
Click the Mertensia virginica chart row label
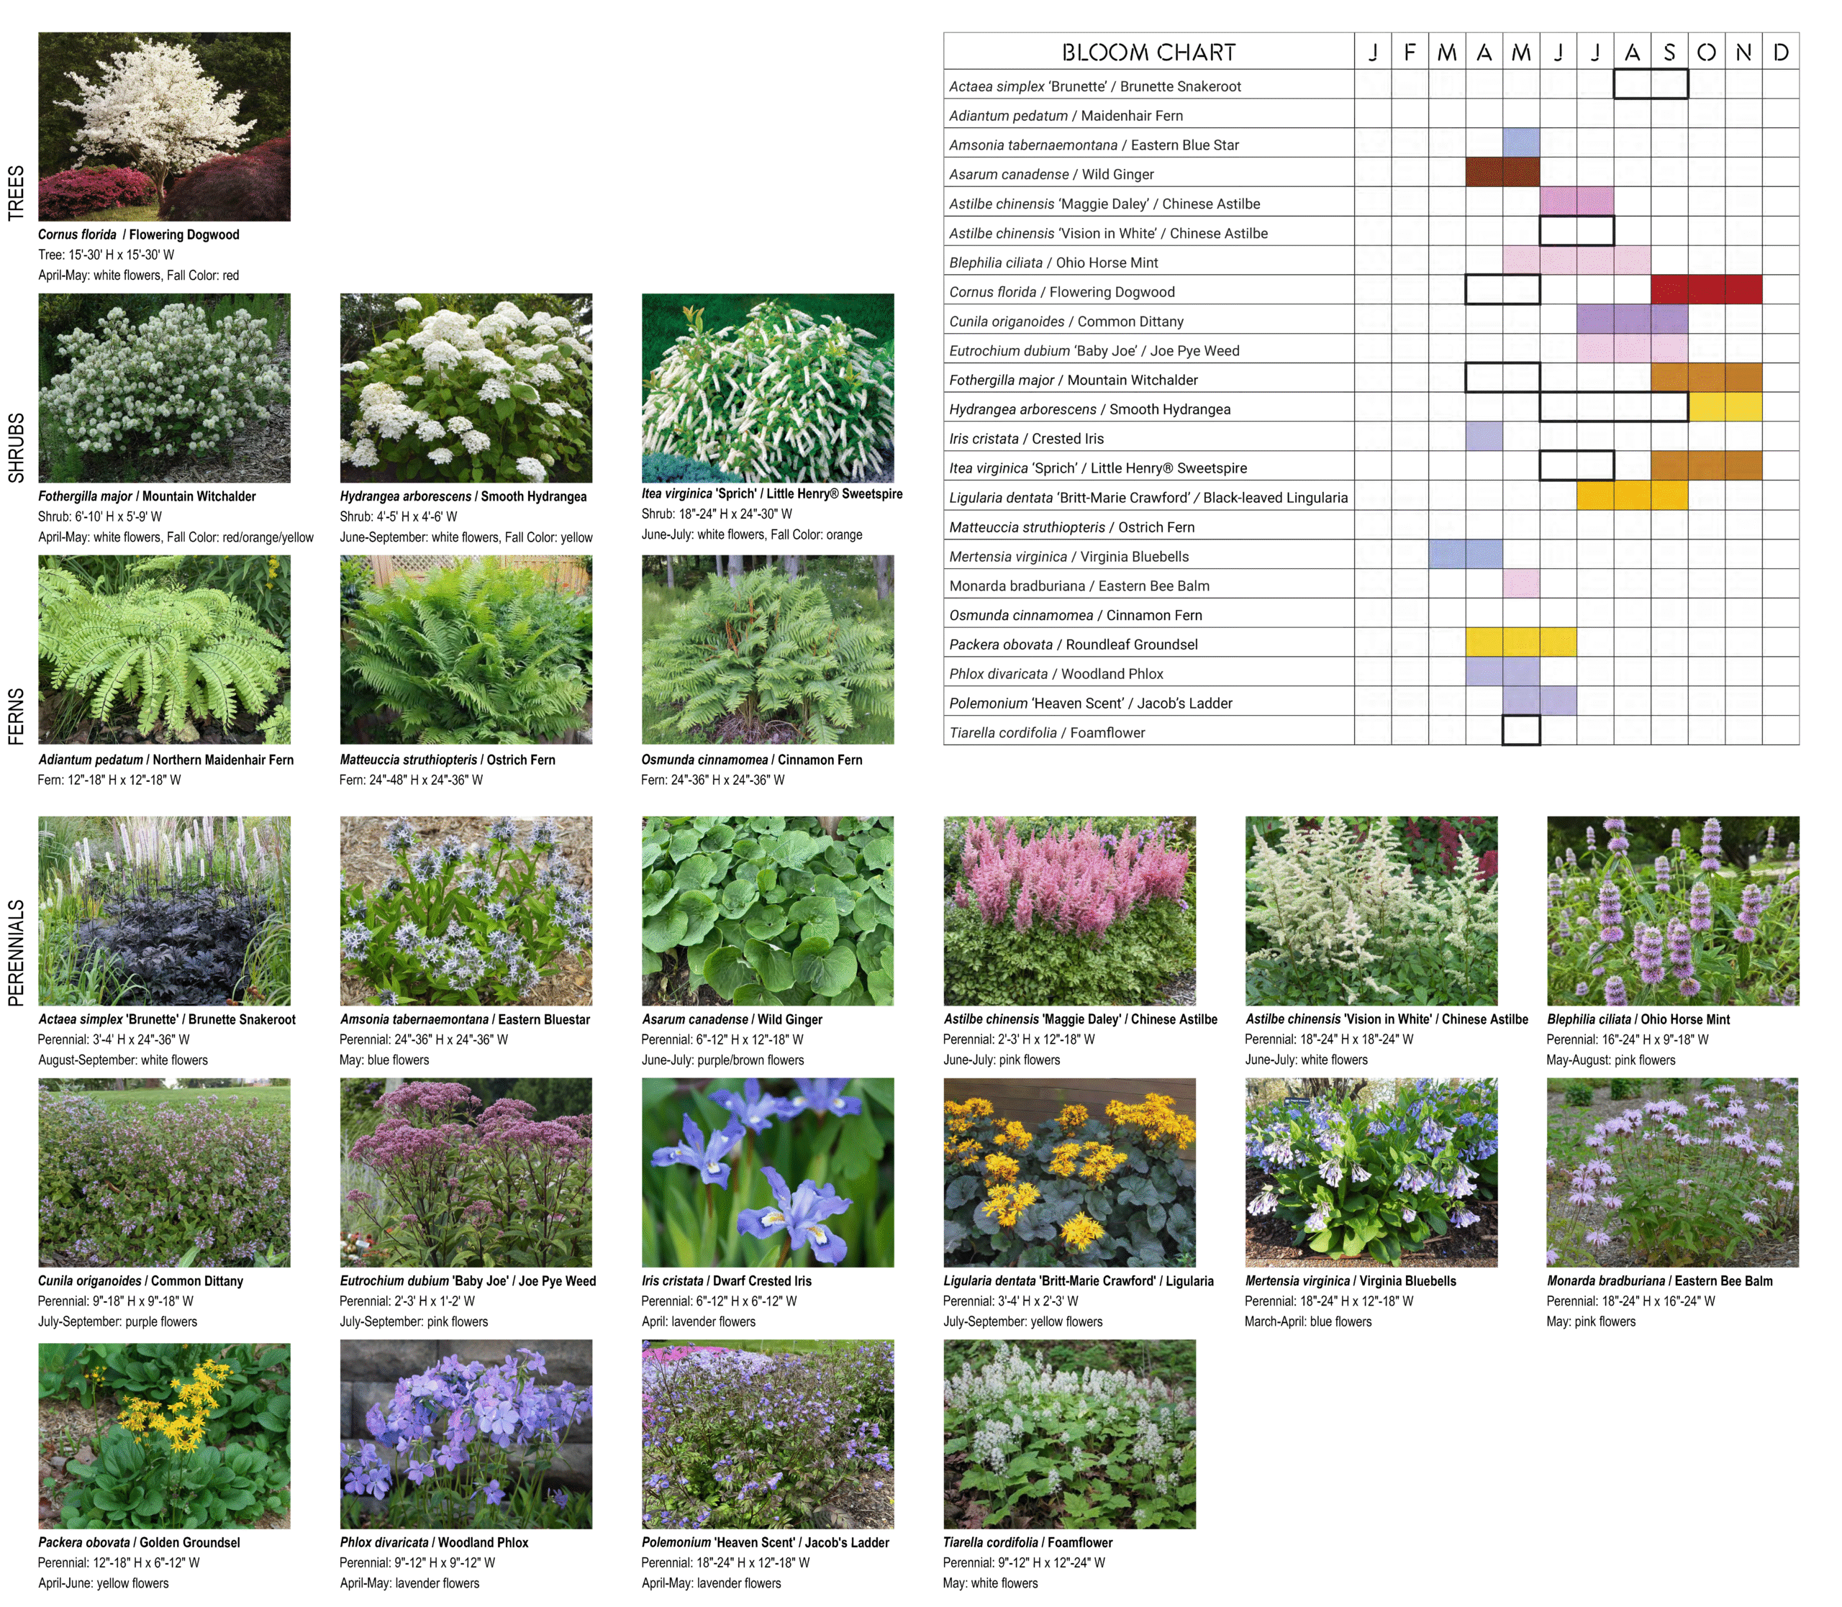(x=1068, y=556)
